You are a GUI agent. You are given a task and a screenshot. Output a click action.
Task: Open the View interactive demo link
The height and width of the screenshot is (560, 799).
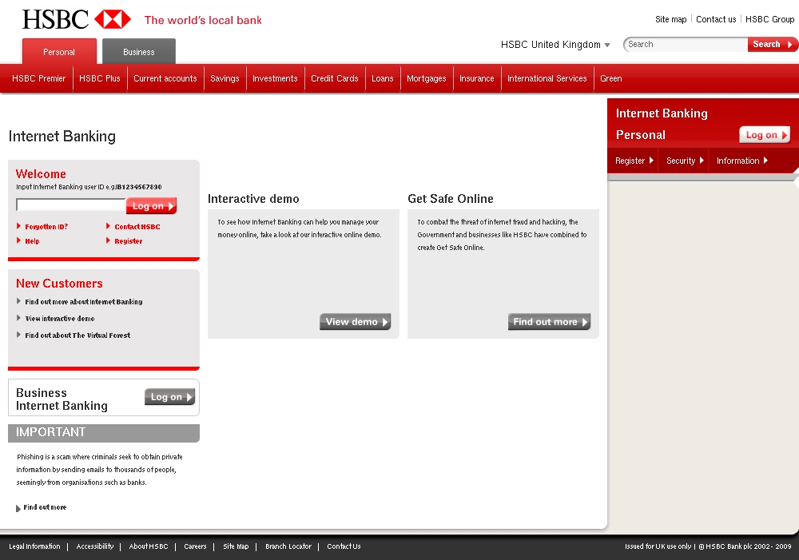(x=60, y=319)
